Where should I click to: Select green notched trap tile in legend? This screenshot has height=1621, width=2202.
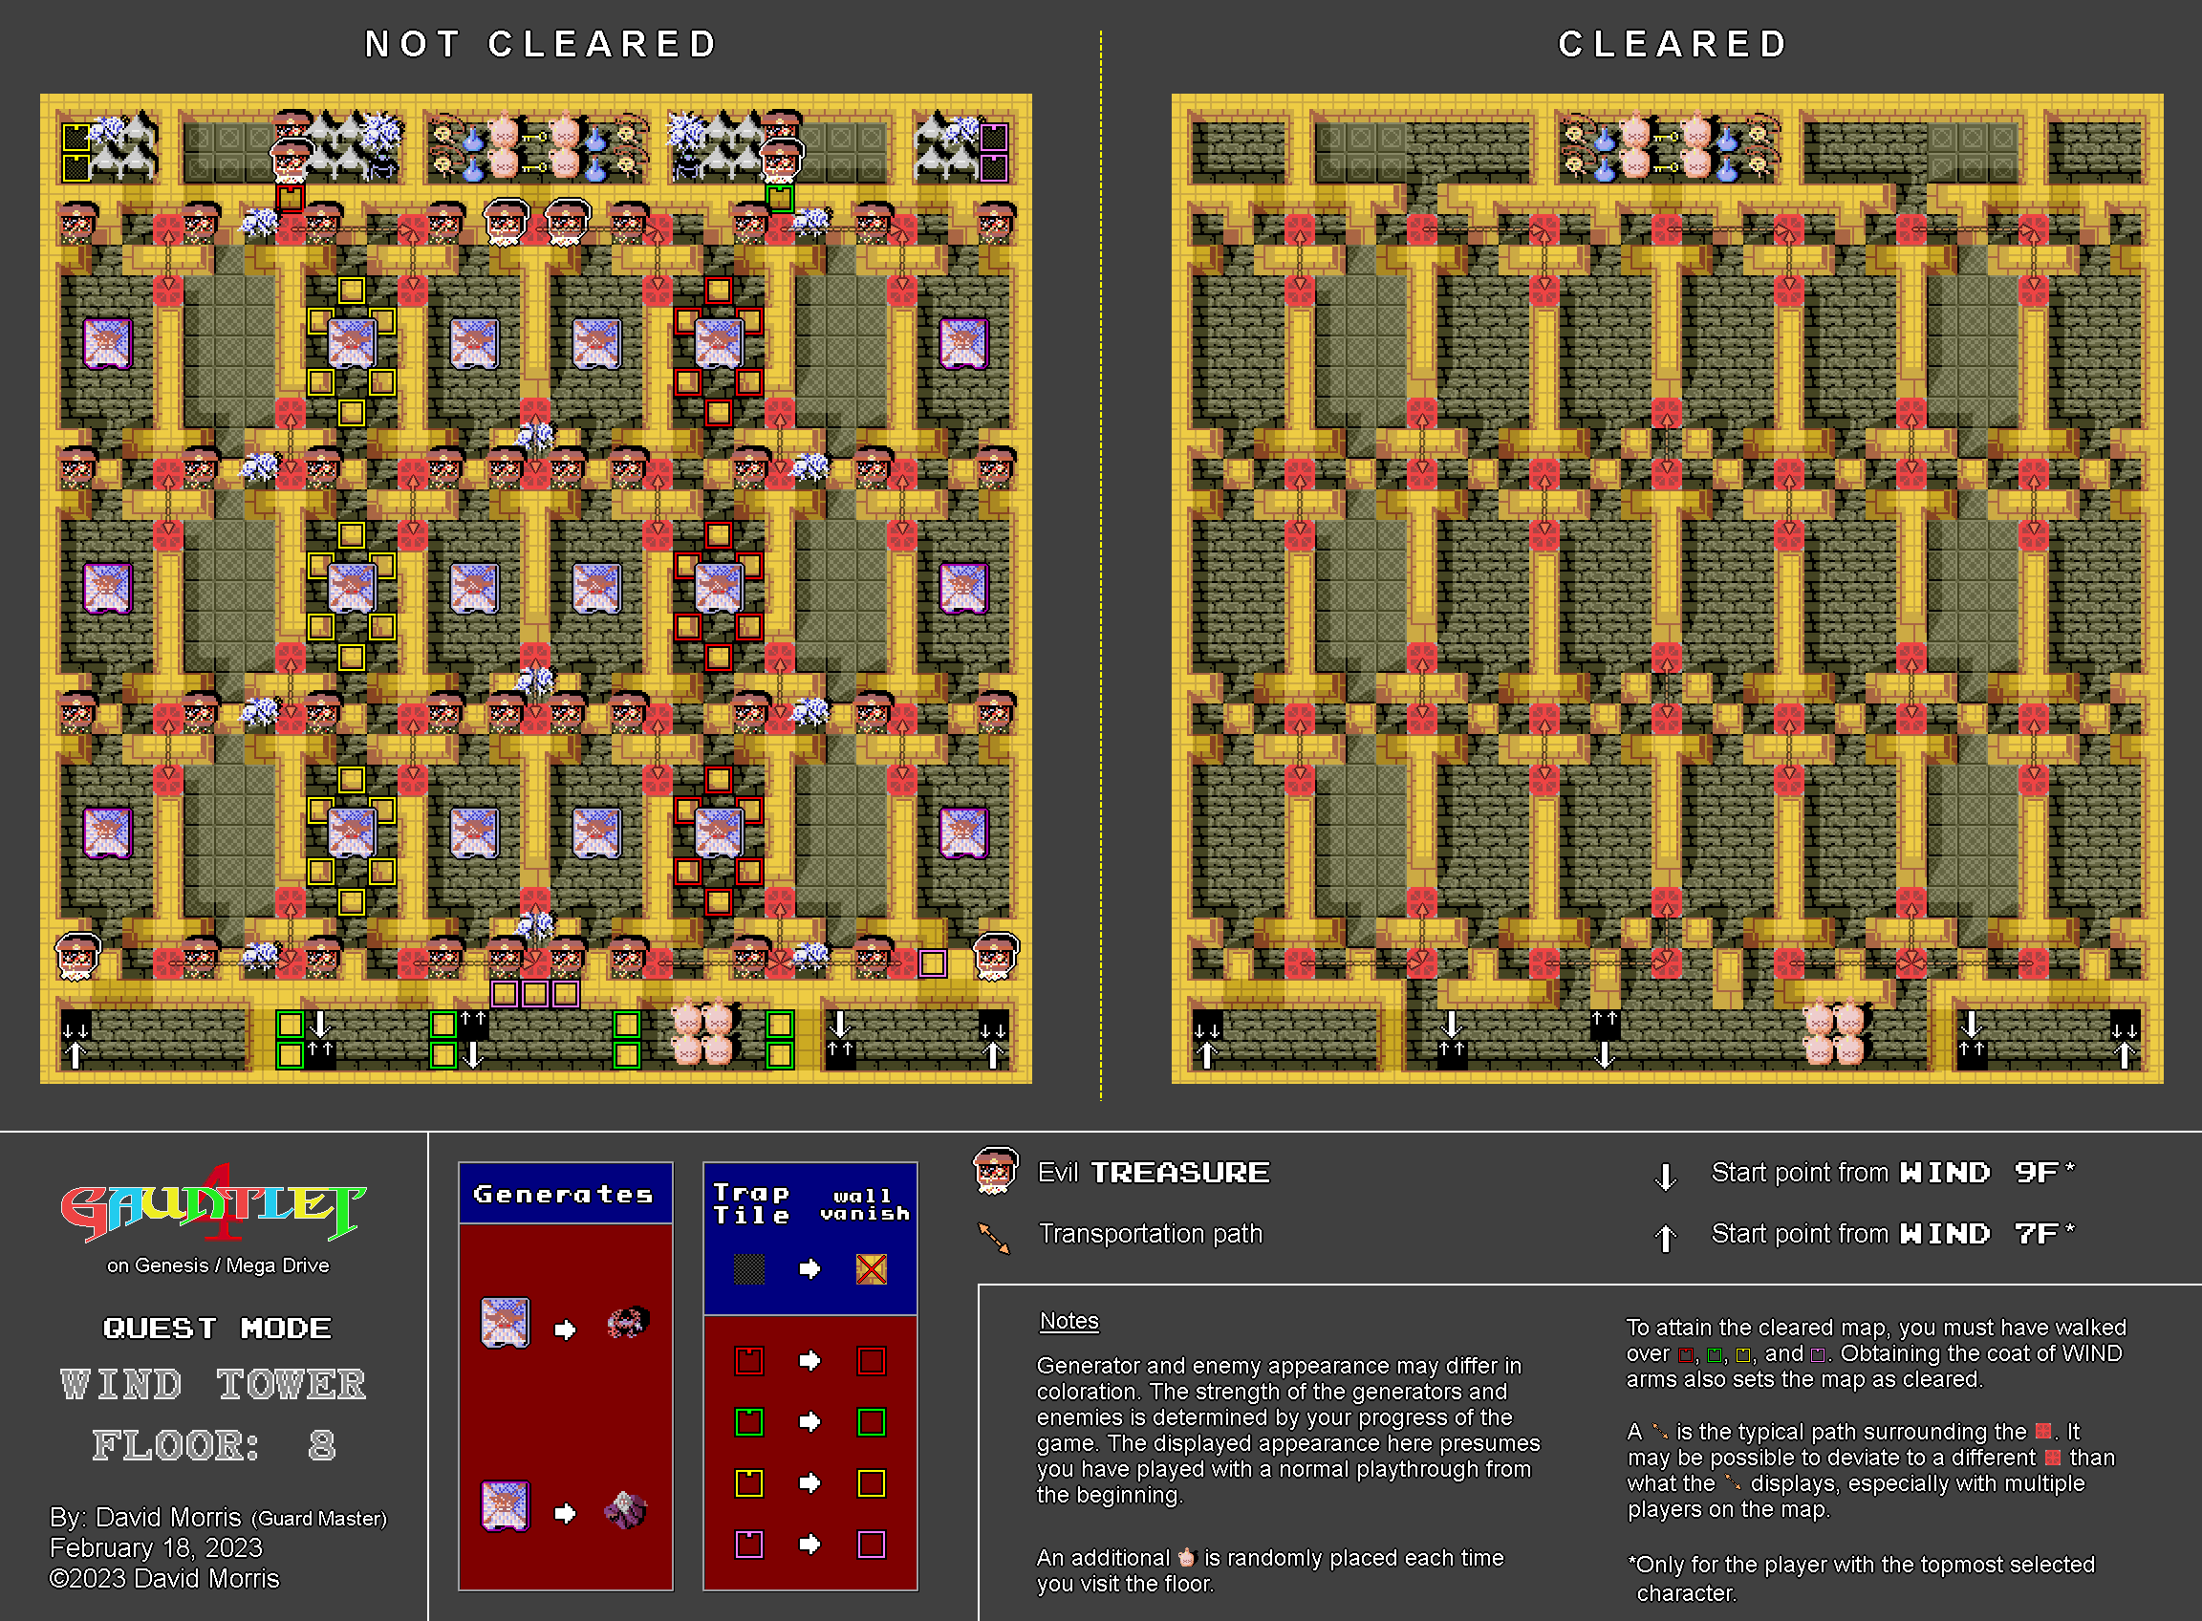point(748,1422)
